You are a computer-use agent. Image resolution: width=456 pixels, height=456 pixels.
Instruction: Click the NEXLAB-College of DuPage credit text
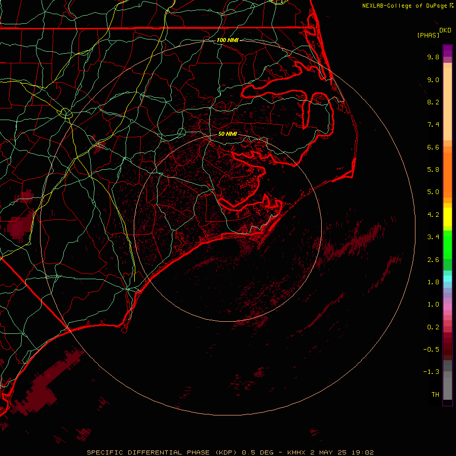click(x=405, y=6)
